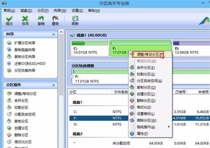Click the 放弃 (Discard) toolbar button
This screenshot has width=210, height=148.
pyautogui.click(x=25, y=21)
